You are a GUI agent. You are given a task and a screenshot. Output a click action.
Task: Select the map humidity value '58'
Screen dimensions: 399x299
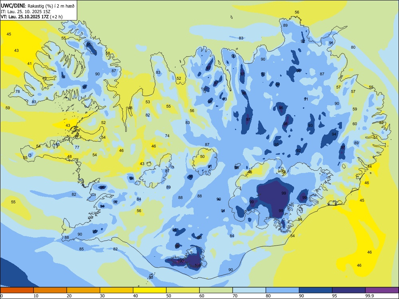(108, 53)
